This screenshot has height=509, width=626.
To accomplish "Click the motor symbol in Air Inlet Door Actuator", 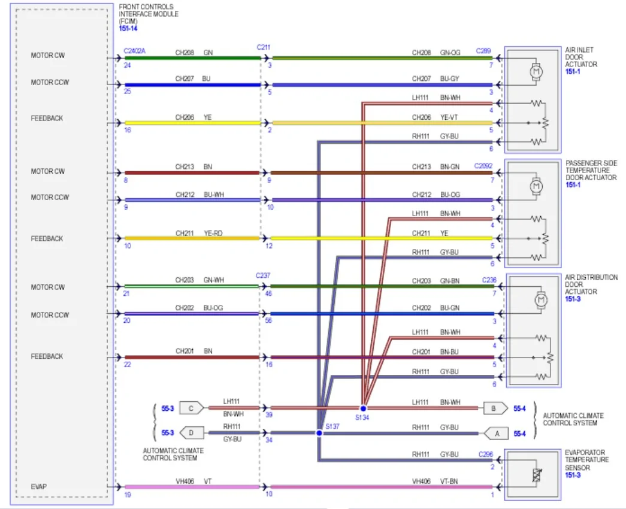I will (536, 72).
